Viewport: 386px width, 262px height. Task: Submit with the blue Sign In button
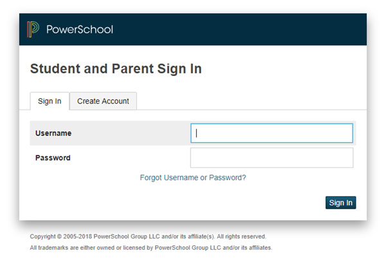click(x=341, y=203)
